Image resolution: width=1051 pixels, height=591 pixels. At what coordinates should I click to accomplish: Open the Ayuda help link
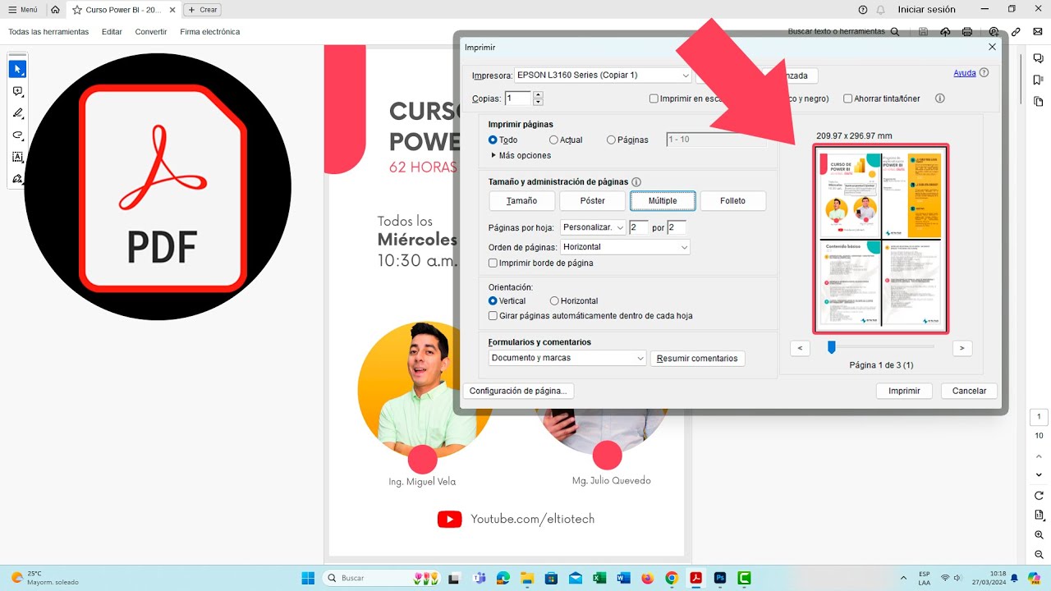[962, 72]
